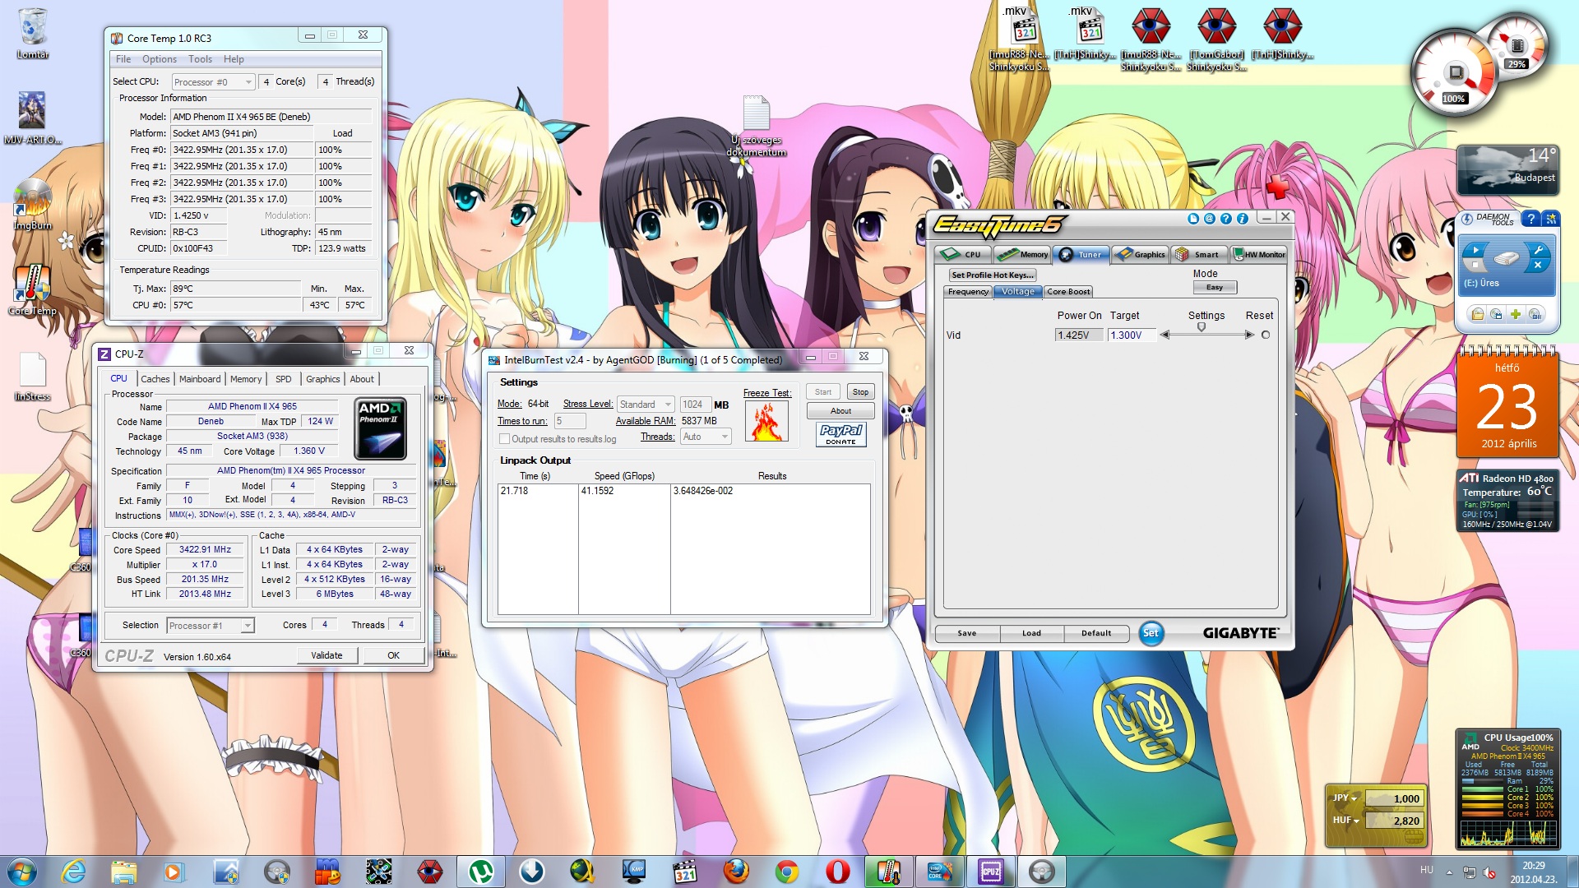Click Daemon Tools wrench settings icon

pyautogui.click(x=1538, y=250)
